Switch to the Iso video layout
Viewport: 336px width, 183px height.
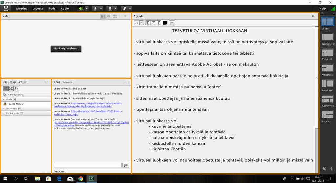pyautogui.click(x=327, y=84)
